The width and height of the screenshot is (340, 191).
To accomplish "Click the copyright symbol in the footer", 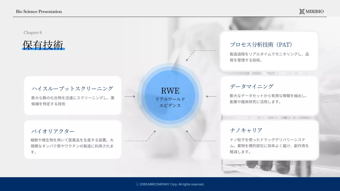I will coord(137,184).
